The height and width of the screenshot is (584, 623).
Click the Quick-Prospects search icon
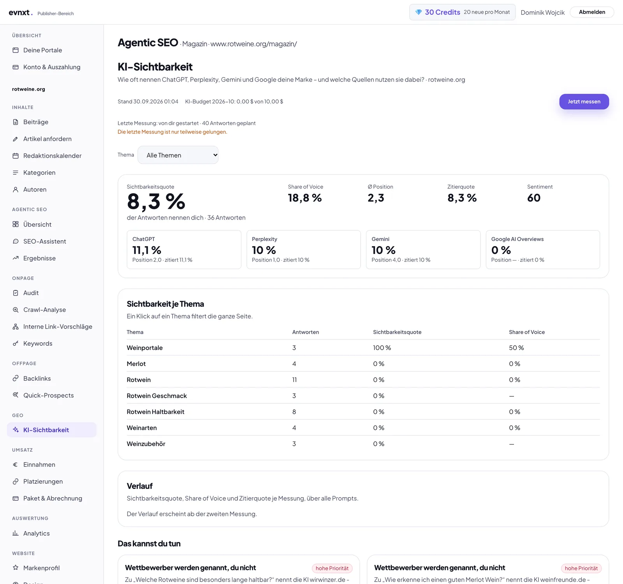[16, 395]
